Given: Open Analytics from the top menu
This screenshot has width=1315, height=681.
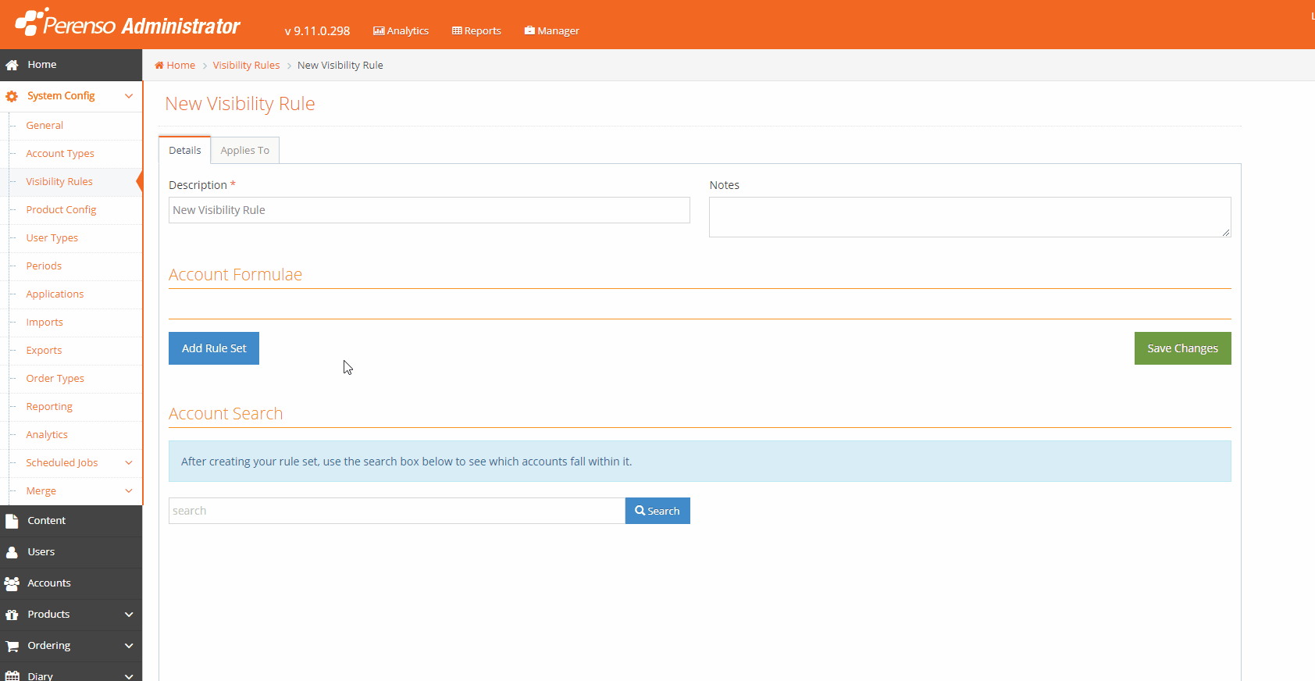Looking at the screenshot, I should pos(401,31).
